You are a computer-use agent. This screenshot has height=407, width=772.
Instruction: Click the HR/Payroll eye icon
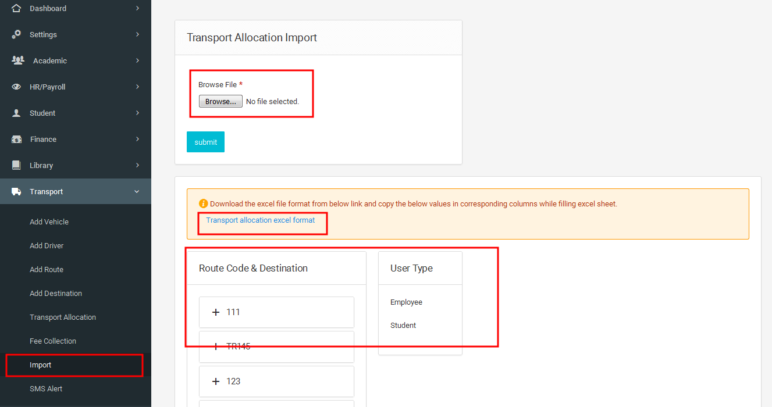click(x=16, y=87)
